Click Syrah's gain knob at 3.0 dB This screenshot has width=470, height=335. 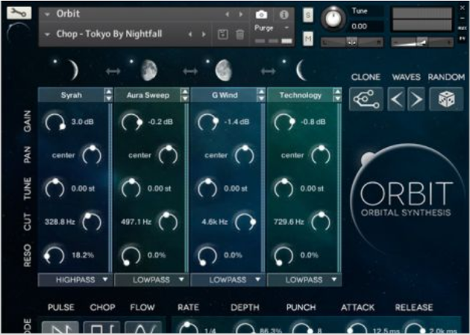[x=55, y=122]
